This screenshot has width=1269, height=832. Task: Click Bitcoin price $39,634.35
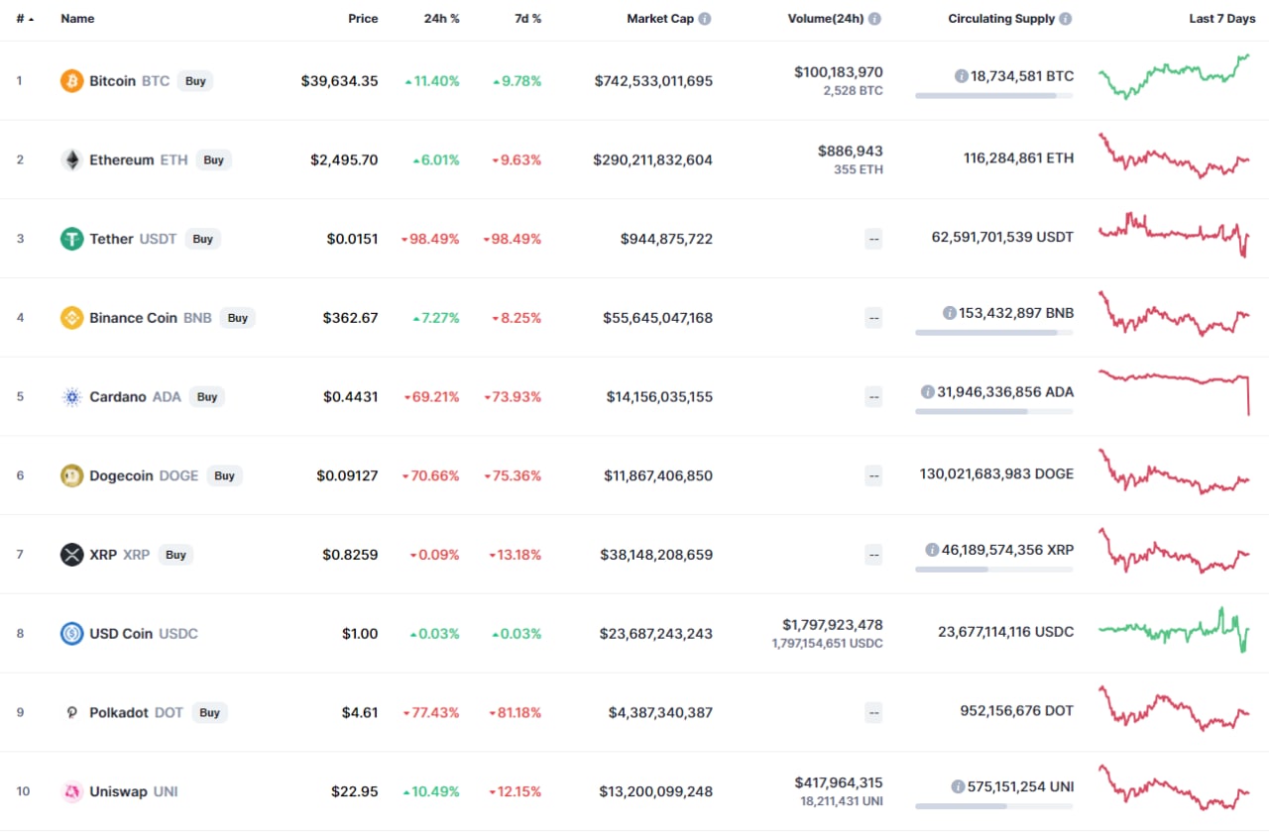[339, 81]
